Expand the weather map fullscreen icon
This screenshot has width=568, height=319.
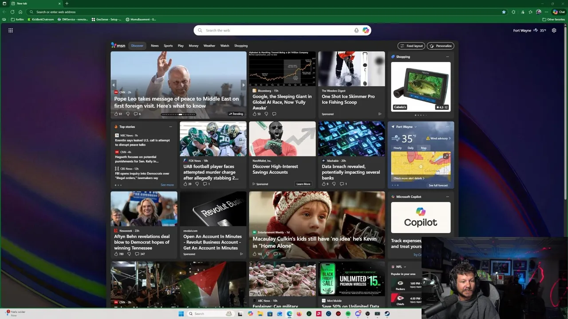click(x=446, y=156)
